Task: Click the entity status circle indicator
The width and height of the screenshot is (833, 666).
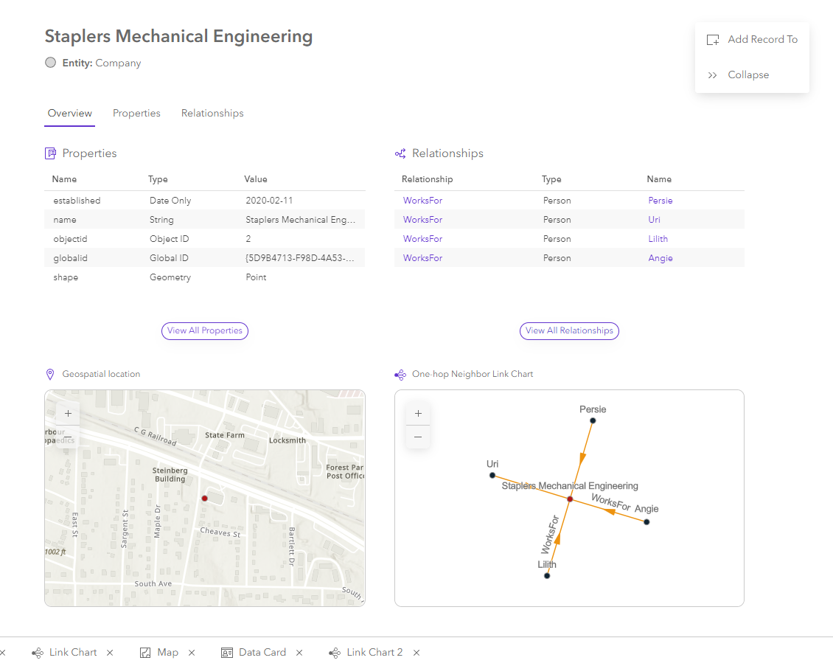Action: coord(50,62)
